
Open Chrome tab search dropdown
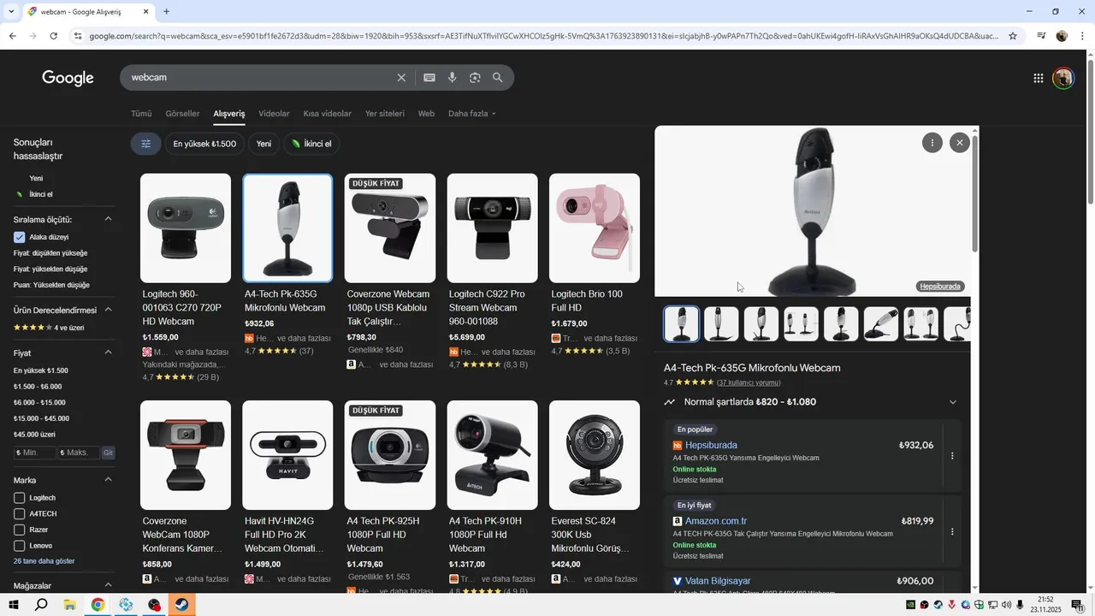[10, 12]
